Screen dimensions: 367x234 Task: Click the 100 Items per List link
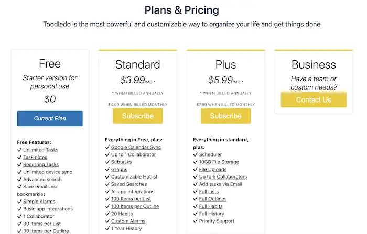tap(131, 199)
